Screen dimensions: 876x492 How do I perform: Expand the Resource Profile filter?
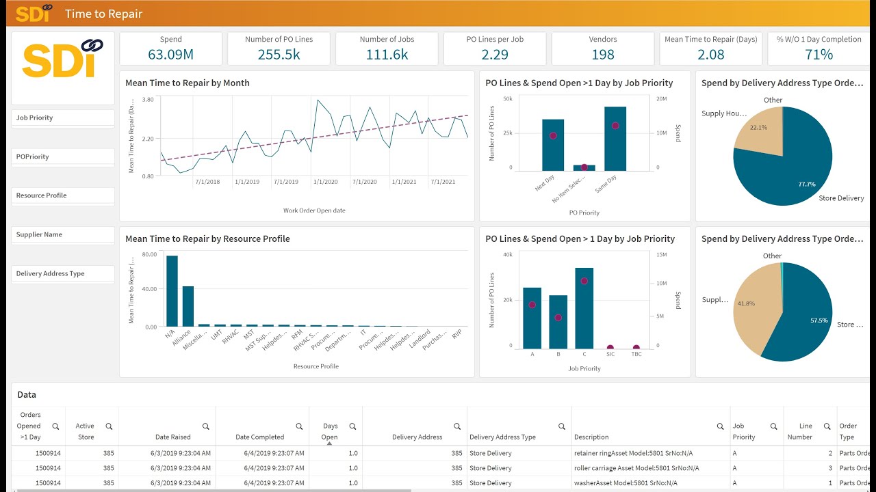[x=63, y=195]
